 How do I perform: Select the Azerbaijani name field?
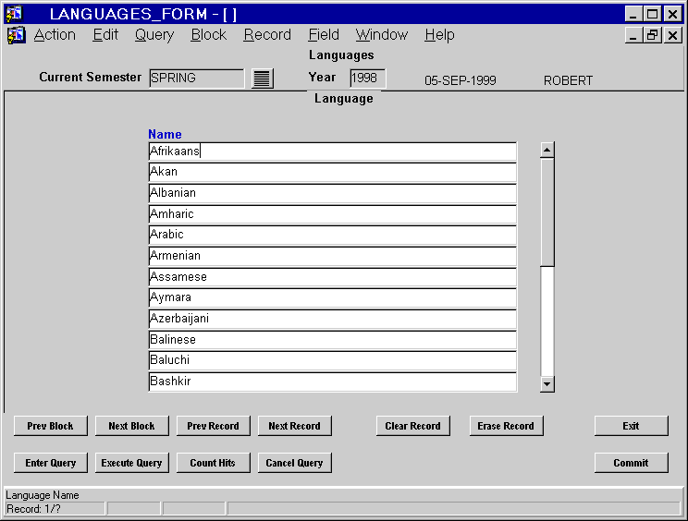coord(333,319)
